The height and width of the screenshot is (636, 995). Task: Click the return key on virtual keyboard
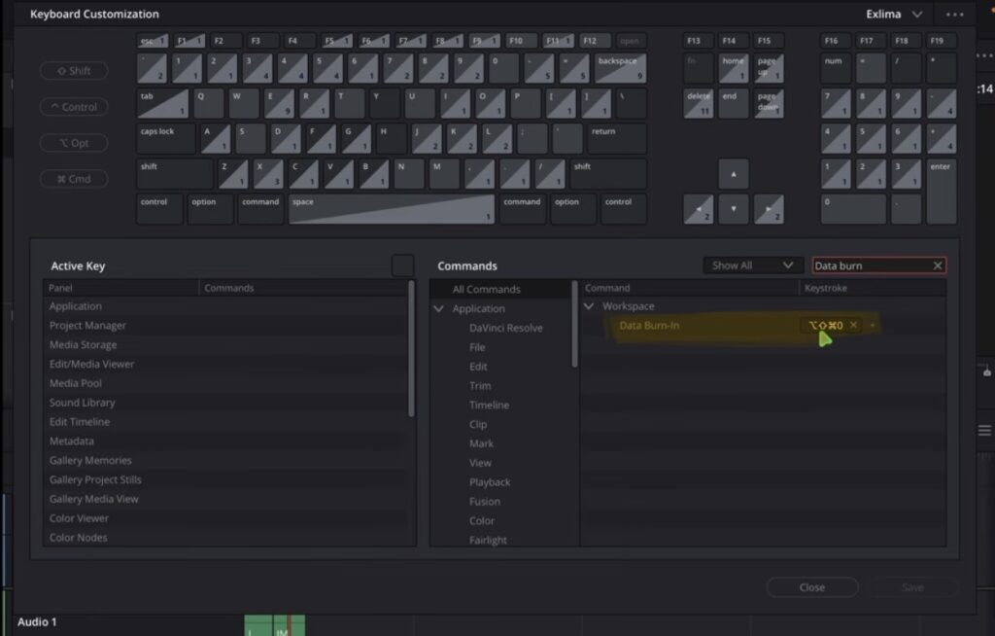point(617,138)
